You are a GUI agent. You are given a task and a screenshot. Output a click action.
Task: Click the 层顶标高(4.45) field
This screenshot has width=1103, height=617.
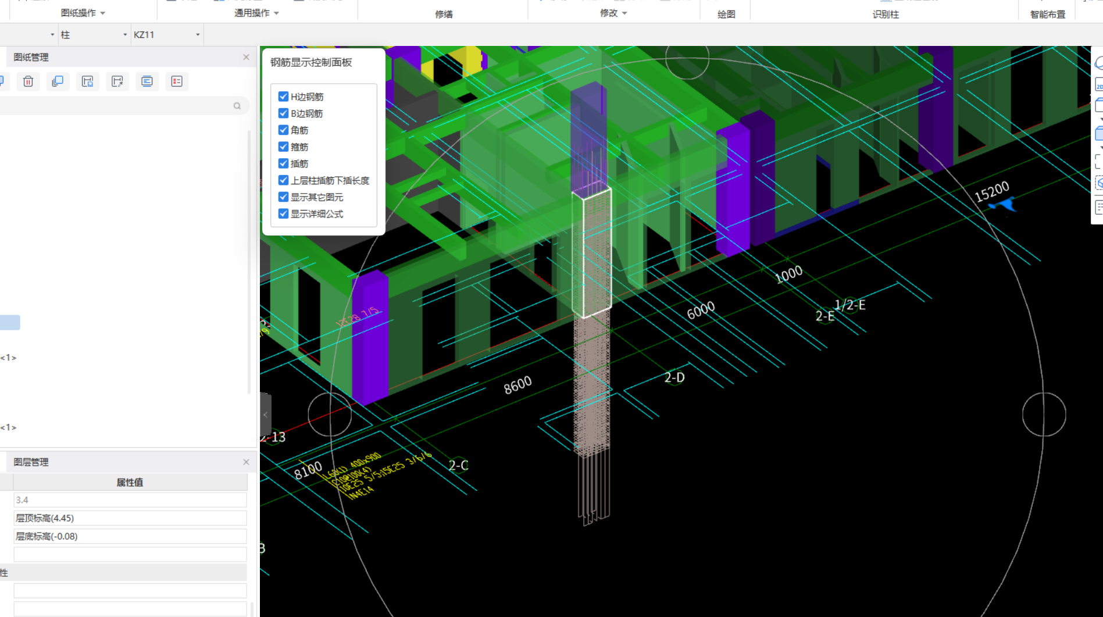pyautogui.click(x=130, y=518)
